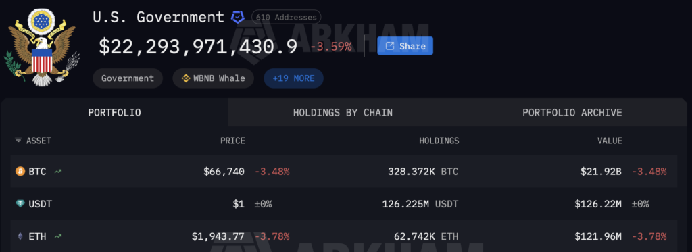Select the Portfolio tab
This screenshot has width=692, height=252.
114,113
